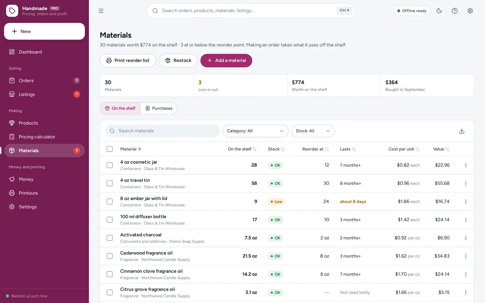
Task: Select the On the shelf tab
Action: coord(120,108)
